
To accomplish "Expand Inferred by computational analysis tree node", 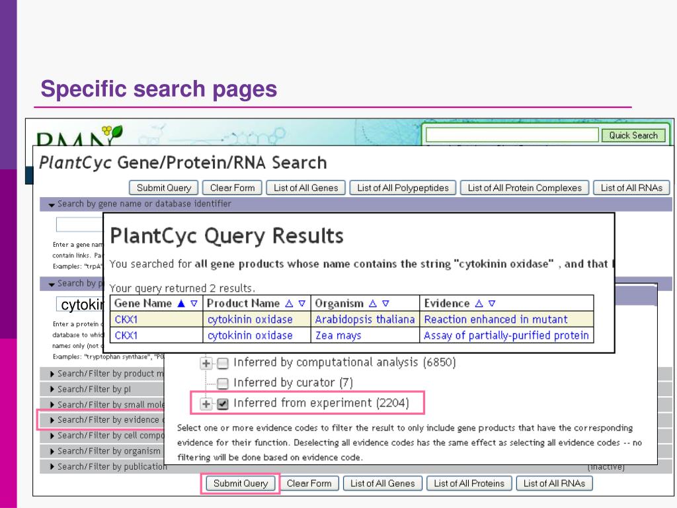I will pos(206,363).
